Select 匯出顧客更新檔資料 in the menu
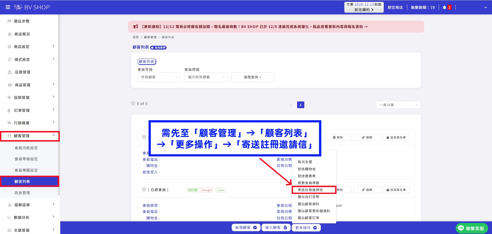 [x=314, y=211]
